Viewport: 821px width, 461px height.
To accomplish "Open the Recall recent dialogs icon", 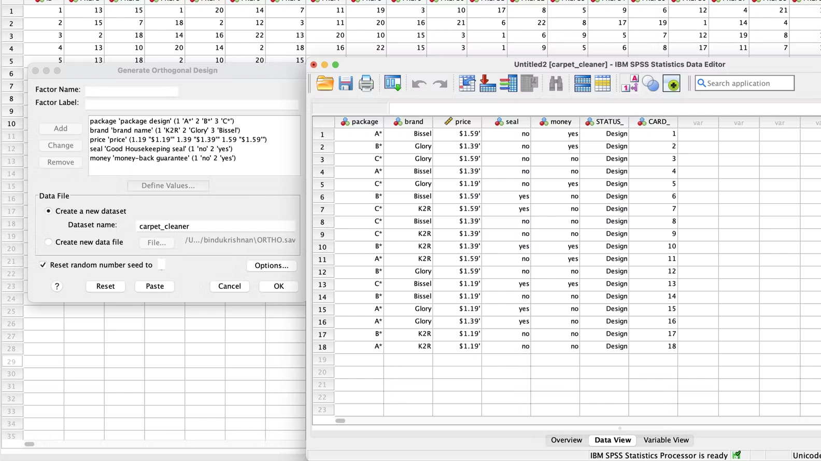I will 393,83.
